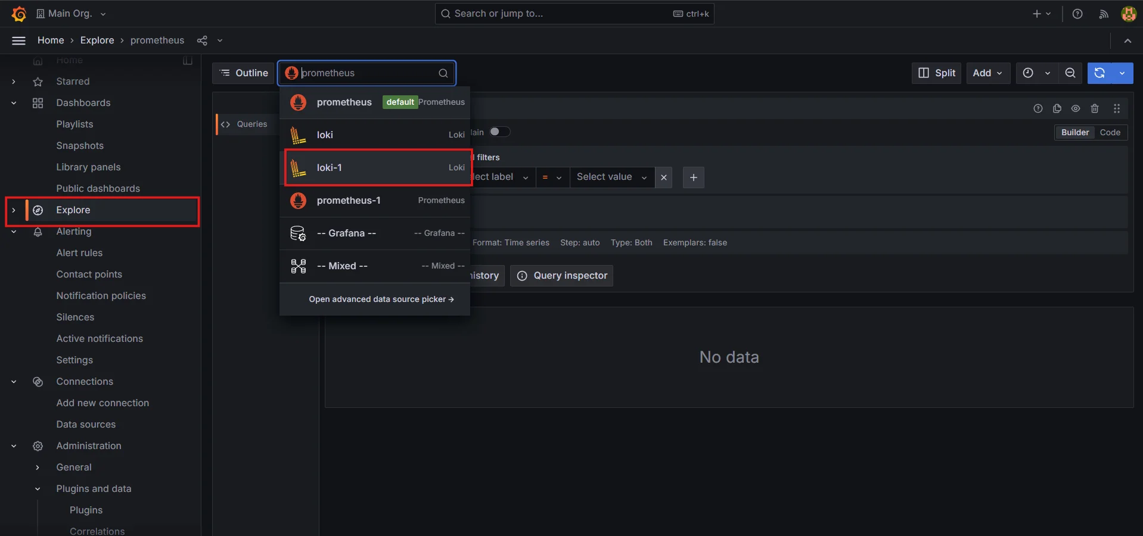
Task: Collapse the Connections section chevron
Action: pyautogui.click(x=14, y=382)
